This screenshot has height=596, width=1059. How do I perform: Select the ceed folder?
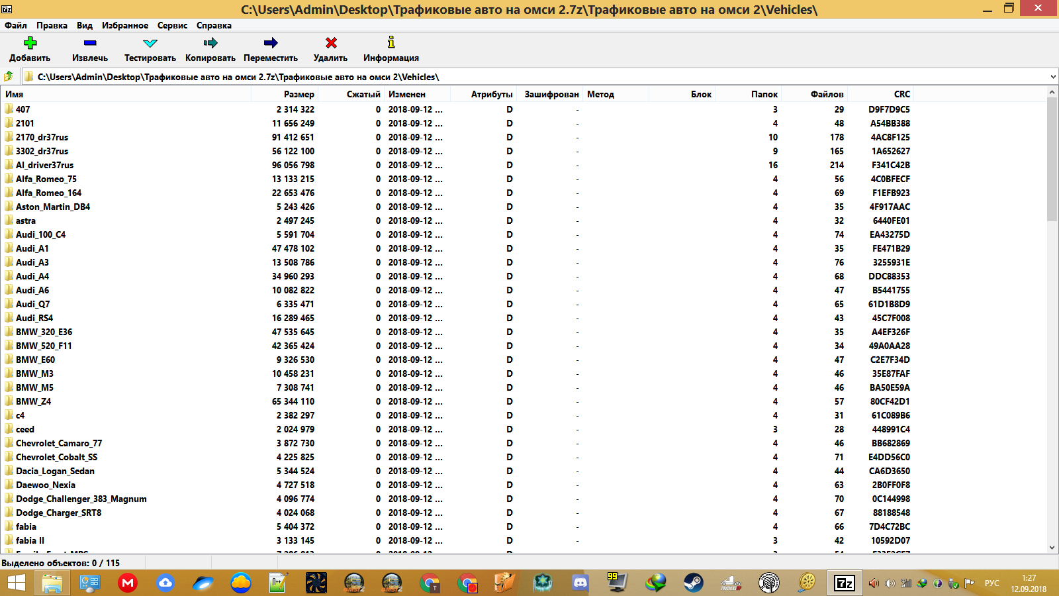click(x=25, y=429)
